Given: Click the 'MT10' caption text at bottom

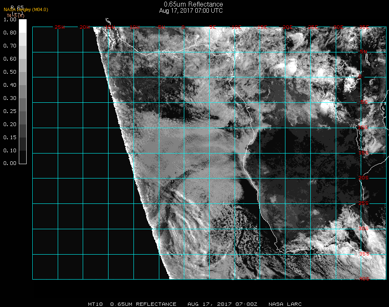Looking at the screenshot, I should point(95,304).
